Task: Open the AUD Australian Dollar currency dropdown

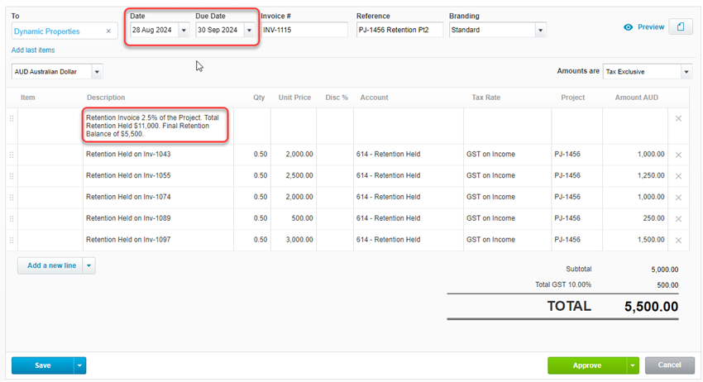Action: click(97, 72)
